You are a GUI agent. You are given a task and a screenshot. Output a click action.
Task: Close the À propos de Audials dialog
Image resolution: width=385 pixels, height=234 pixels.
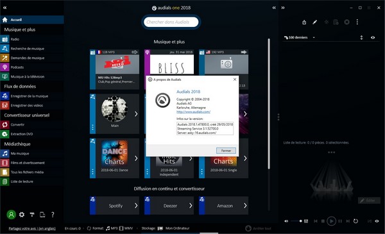point(235,79)
